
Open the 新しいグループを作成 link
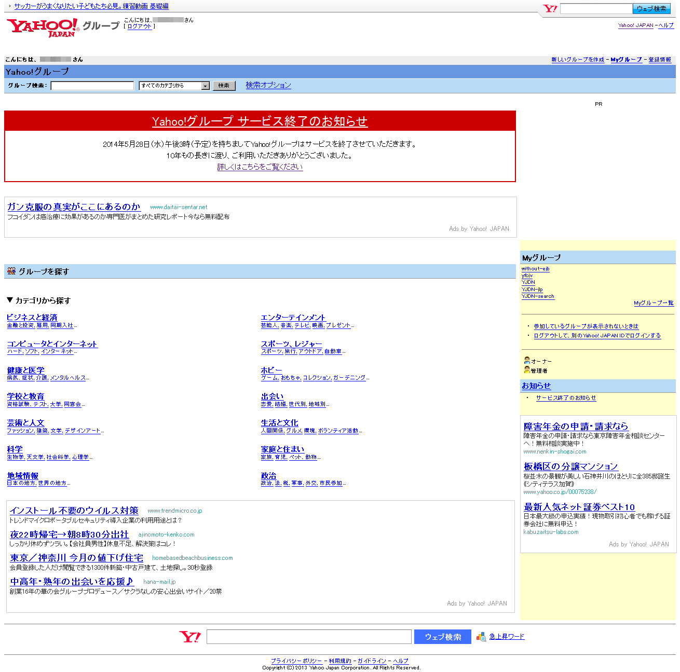click(x=578, y=60)
